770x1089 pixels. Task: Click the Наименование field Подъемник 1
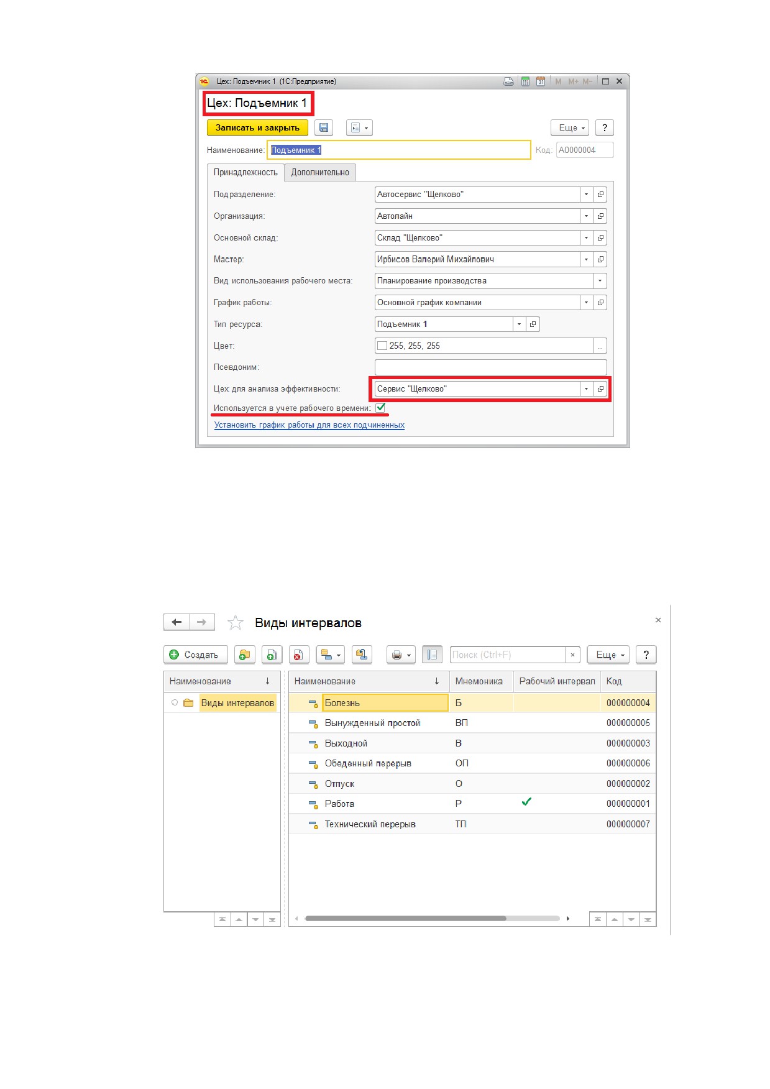click(x=399, y=150)
